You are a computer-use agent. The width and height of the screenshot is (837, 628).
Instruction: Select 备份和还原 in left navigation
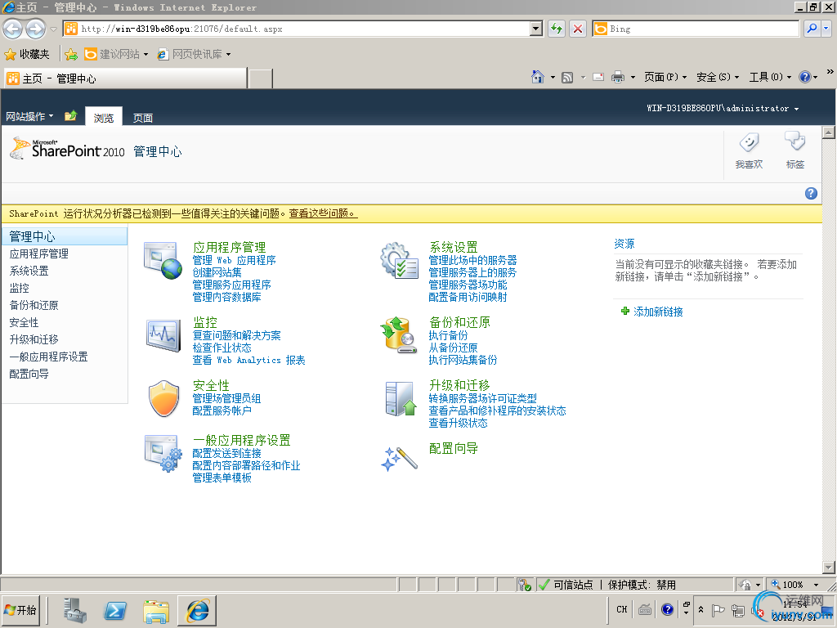[x=34, y=305]
